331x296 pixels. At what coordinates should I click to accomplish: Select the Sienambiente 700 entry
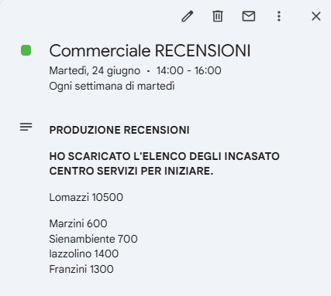93,239
